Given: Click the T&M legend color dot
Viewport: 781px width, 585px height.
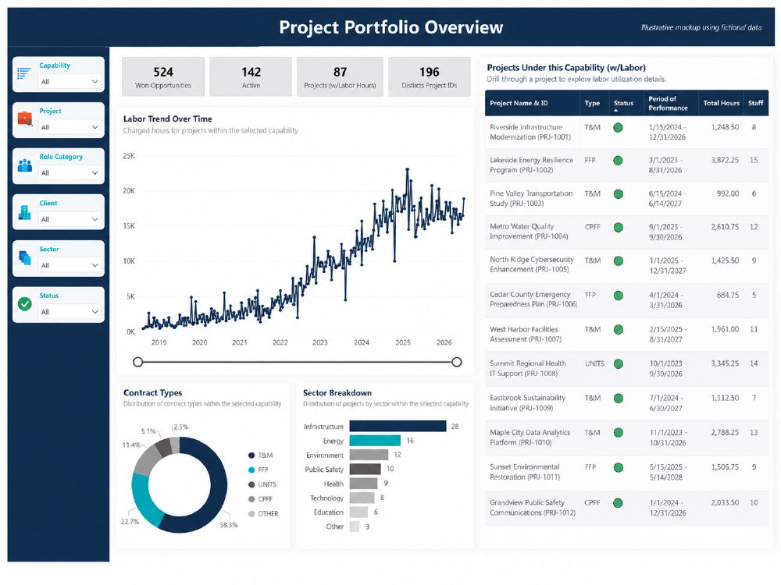Looking at the screenshot, I should pyautogui.click(x=251, y=456).
